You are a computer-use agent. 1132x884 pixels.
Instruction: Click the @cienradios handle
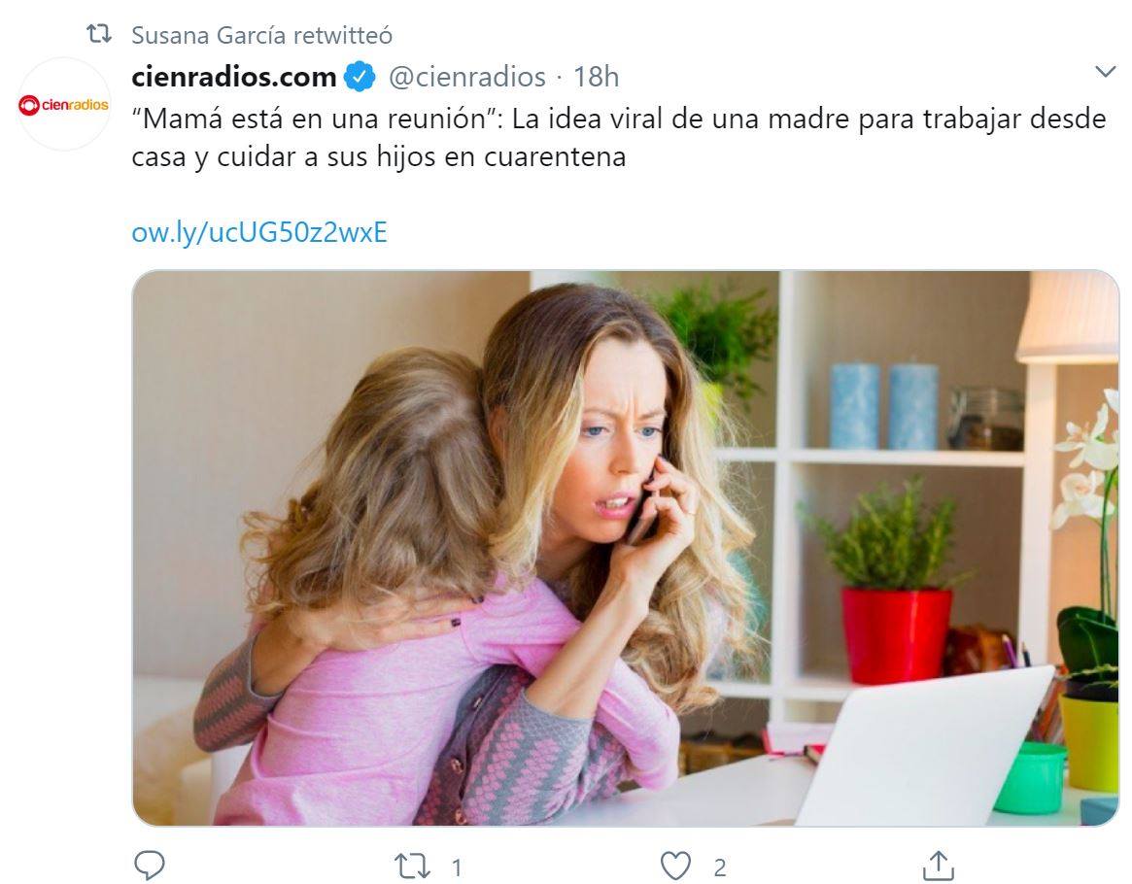(467, 77)
